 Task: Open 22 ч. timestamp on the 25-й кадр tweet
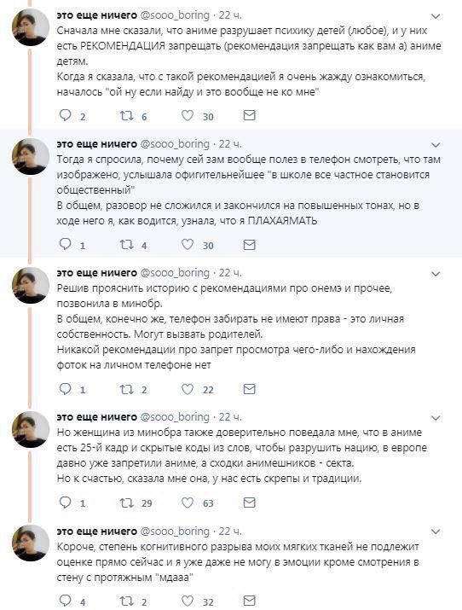pyautogui.click(x=230, y=416)
